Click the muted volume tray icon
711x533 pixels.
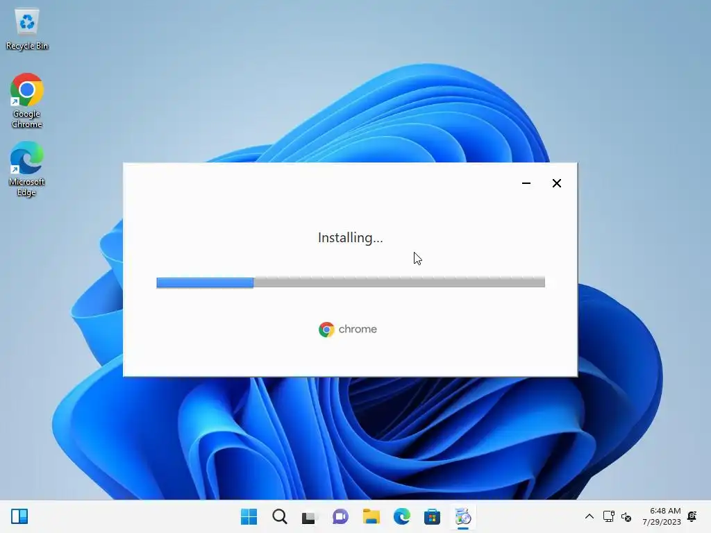click(627, 516)
